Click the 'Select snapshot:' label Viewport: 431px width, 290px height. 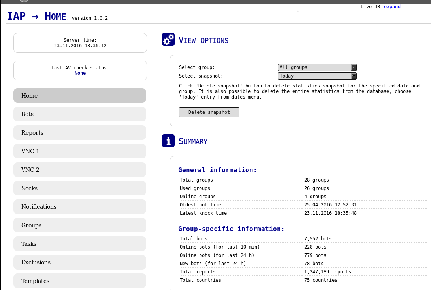point(201,76)
